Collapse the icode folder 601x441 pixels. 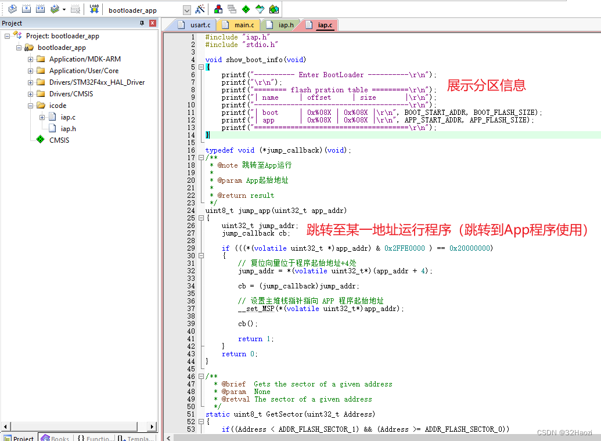[31, 106]
